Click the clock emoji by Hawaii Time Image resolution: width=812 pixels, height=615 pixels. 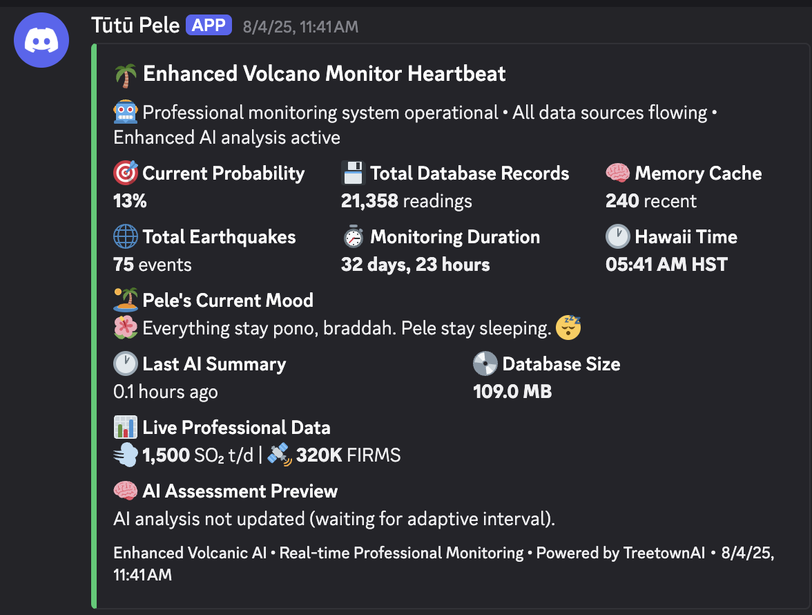[617, 237]
